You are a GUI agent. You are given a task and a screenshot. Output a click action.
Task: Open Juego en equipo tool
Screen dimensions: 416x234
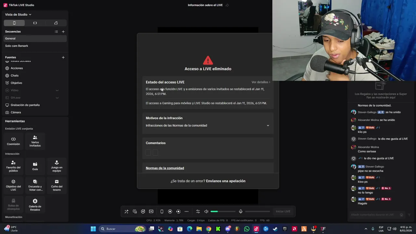(x=57, y=166)
